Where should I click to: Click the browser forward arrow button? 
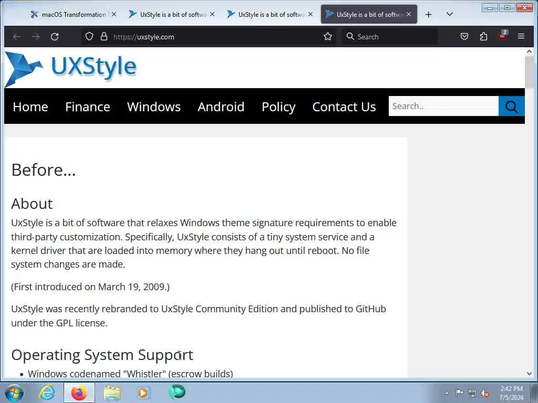click(x=36, y=37)
